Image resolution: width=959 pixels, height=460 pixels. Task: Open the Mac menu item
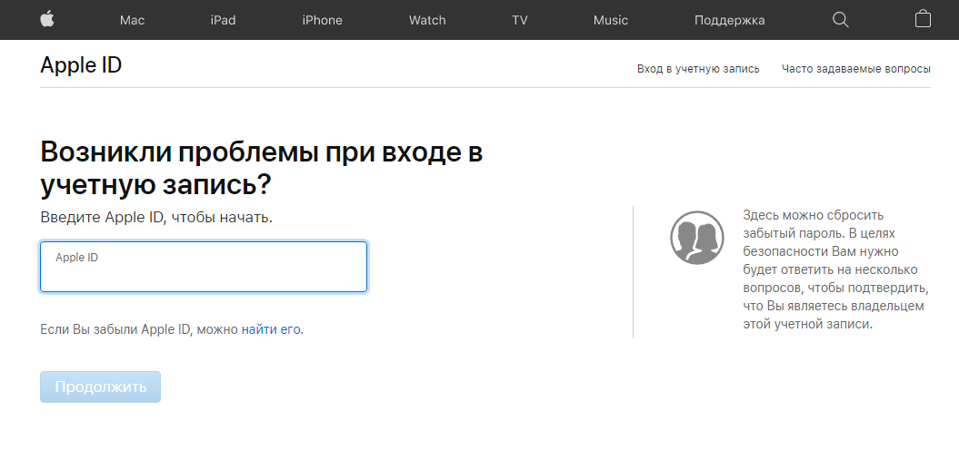pos(132,20)
